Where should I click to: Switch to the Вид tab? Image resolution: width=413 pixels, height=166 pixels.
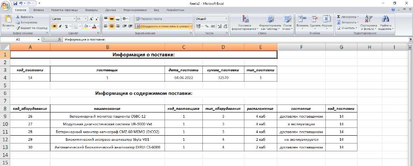(156, 10)
